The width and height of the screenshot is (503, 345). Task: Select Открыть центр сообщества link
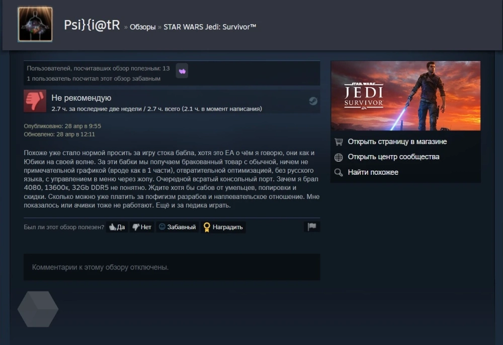394,157
